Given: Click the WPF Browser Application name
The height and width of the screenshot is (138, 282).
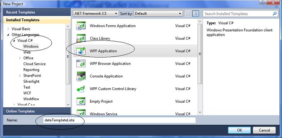Looking at the screenshot, I should coord(110,64).
